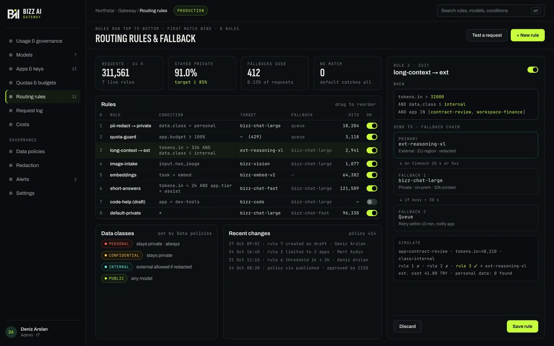Toggle Rule 3 editor enable switch
Image resolution: width=554 pixels, height=346 pixels.
[532, 70]
